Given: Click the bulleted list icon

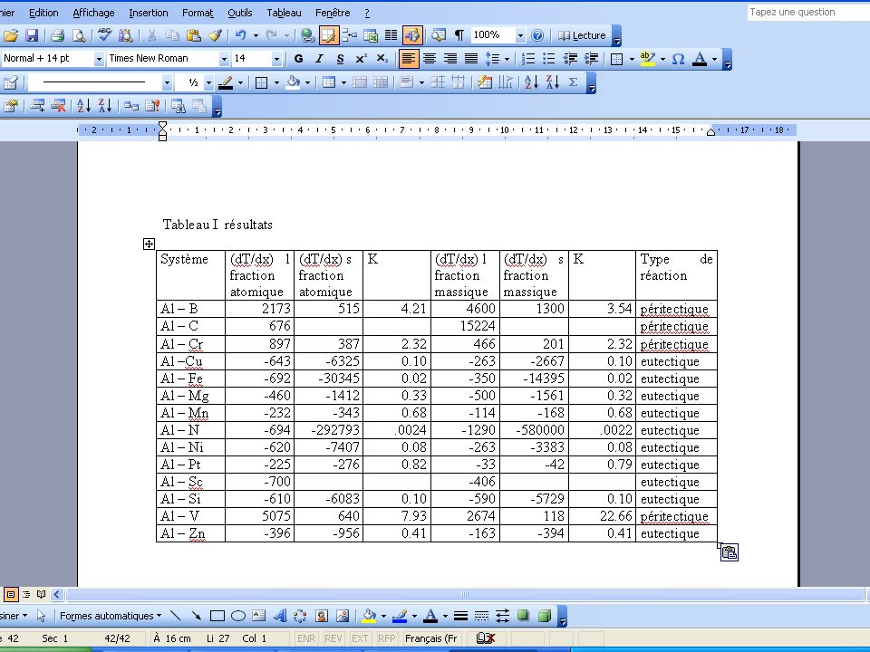Looking at the screenshot, I should pos(549,58).
